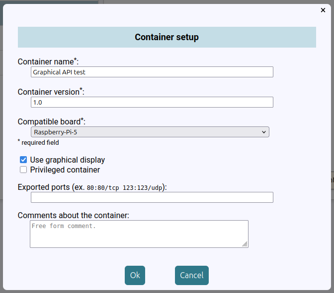The width and height of the screenshot is (334, 293).
Task: Click the resize handle of comment box
Action: click(245, 244)
